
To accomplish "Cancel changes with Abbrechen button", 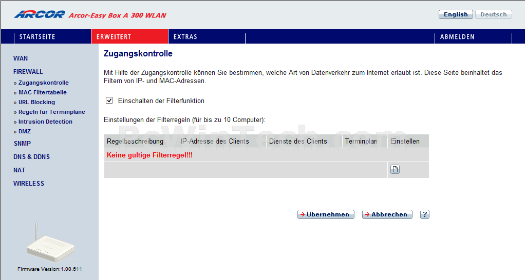I will pyautogui.click(x=387, y=214).
